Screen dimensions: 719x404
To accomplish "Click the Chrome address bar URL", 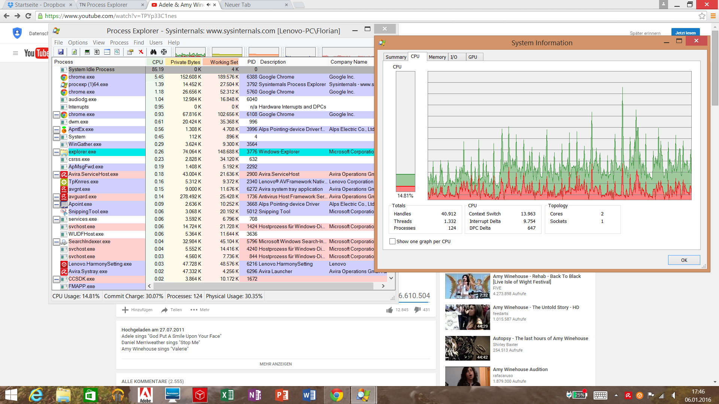I will click(111, 16).
